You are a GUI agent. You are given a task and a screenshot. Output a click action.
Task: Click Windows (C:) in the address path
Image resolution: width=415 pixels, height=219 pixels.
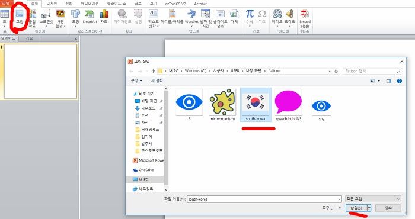point(195,71)
